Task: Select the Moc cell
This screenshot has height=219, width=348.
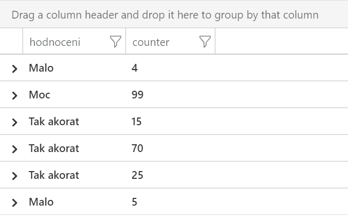Action: [x=74, y=95]
